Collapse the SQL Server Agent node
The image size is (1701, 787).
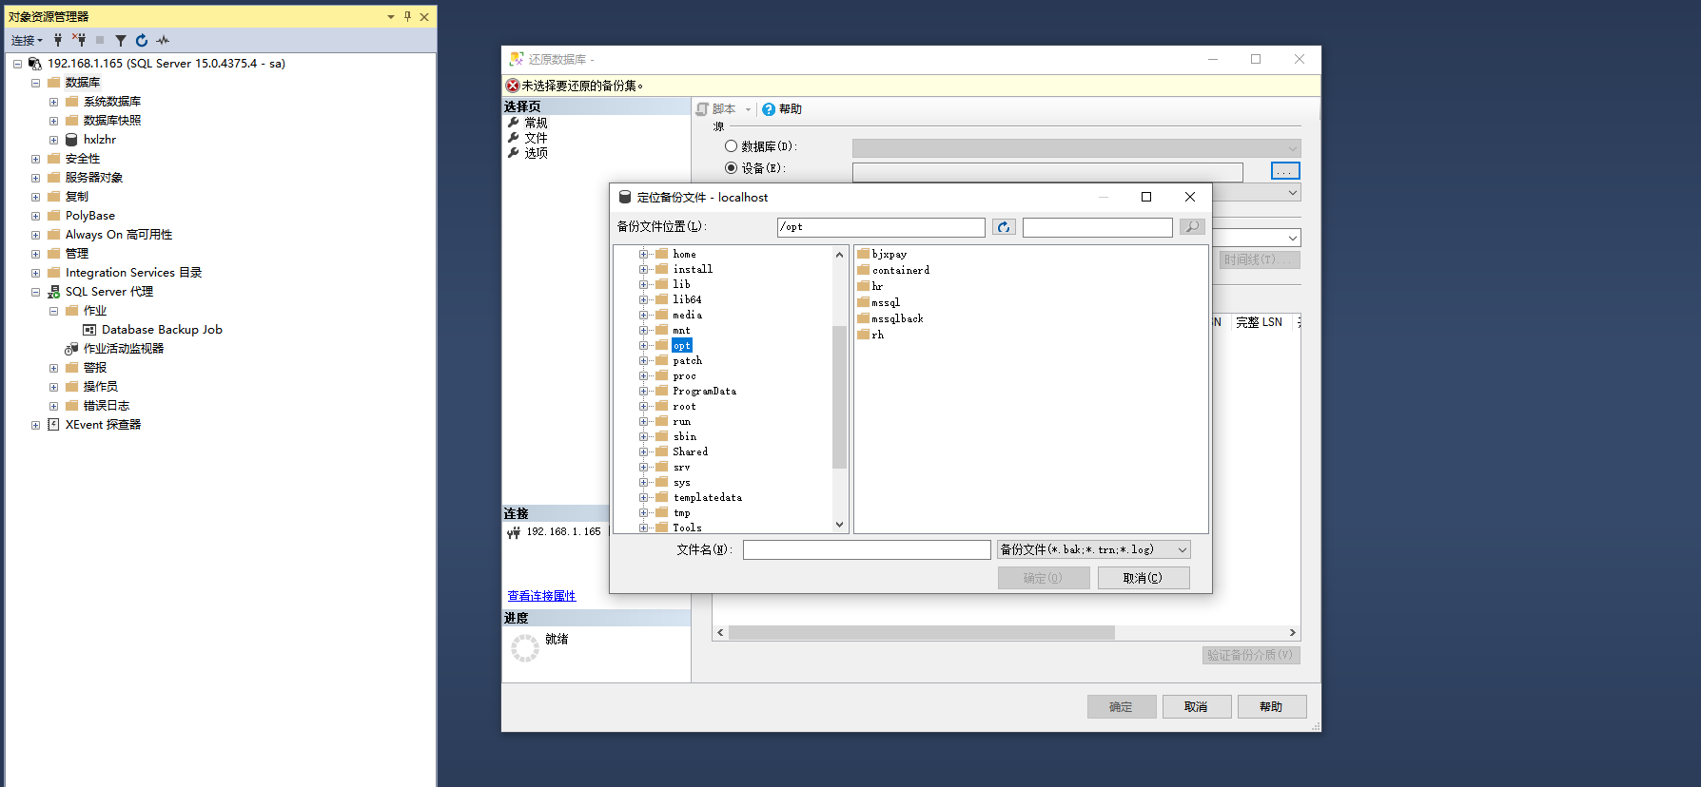[x=35, y=292]
